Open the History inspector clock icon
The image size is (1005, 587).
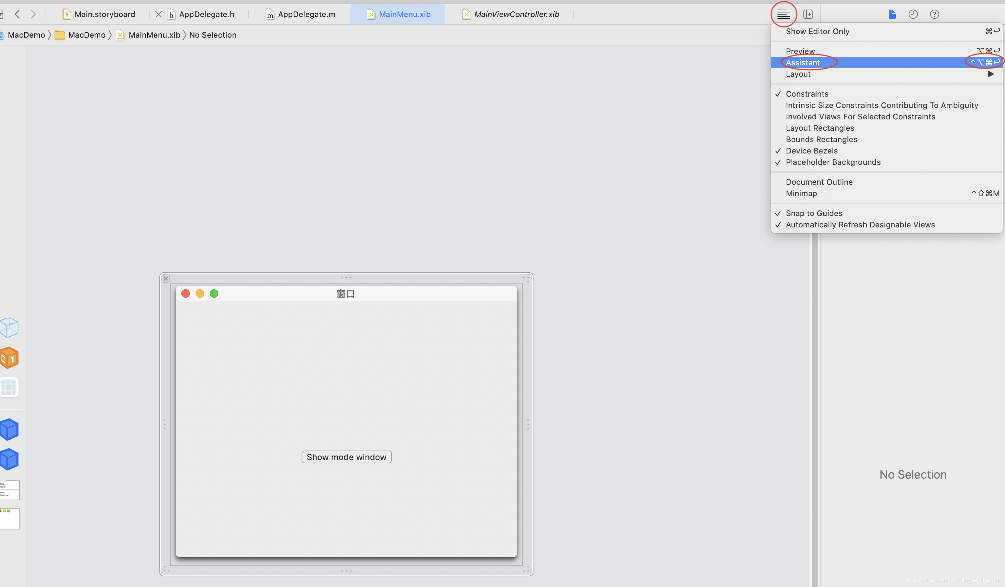coord(913,14)
